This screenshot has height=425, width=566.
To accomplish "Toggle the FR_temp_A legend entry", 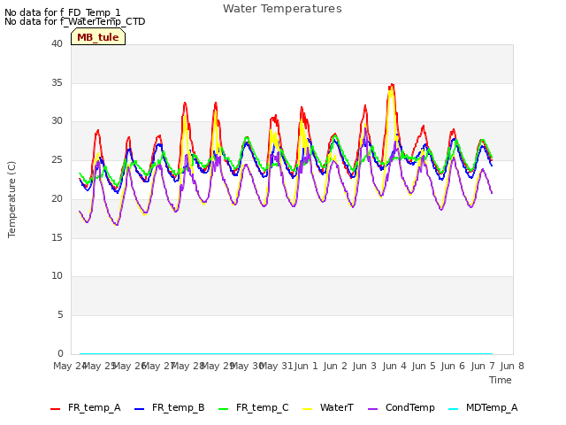I will pyautogui.click(x=86, y=407).
